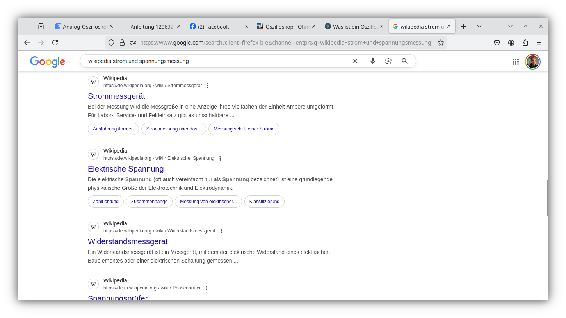Screen dimensions: 566x318
Task: Open the Google apps grid
Action: pyautogui.click(x=515, y=61)
